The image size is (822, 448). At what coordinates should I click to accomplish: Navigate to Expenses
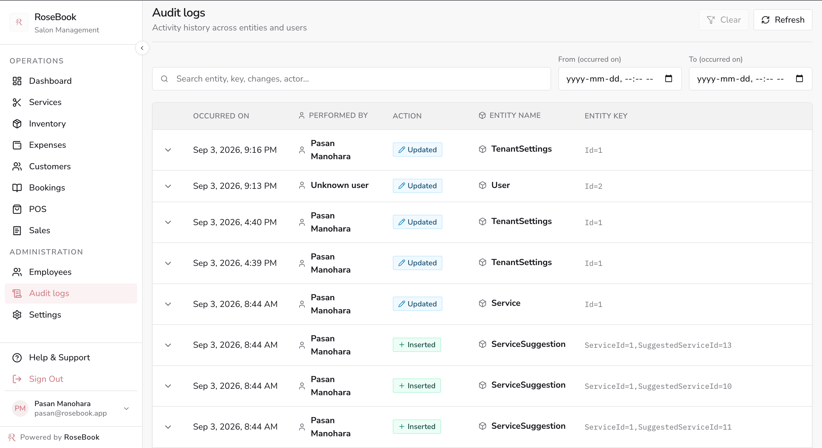point(71,145)
